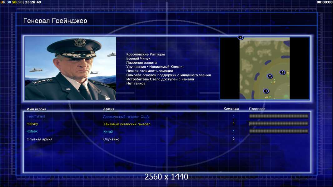Screen dimensions: 333x187
Task: Click army entry 'Китай'
Action: pyautogui.click(x=108, y=132)
